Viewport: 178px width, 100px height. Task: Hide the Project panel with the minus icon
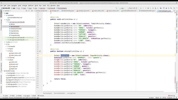[x=34, y=11]
